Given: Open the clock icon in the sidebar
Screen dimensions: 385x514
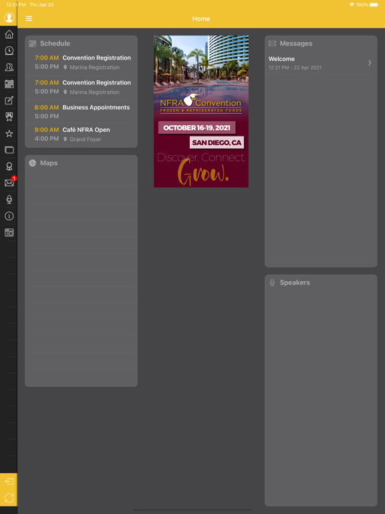Looking at the screenshot, I should pyautogui.click(x=9, y=50).
